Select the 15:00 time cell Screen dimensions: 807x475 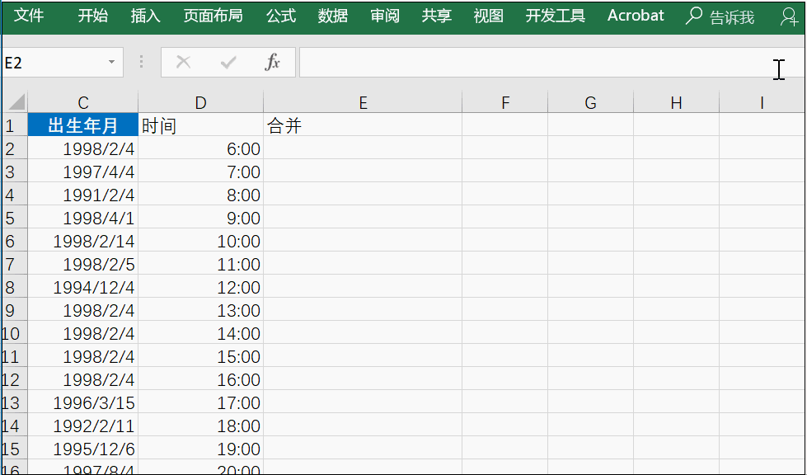pyautogui.click(x=201, y=356)
